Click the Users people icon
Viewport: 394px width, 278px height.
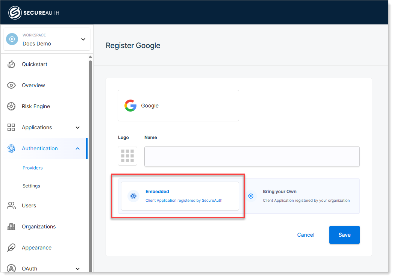pyautogui.click(x=11, y=205)
